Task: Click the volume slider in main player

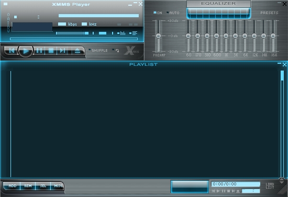Action: click(x=72, y=33)
